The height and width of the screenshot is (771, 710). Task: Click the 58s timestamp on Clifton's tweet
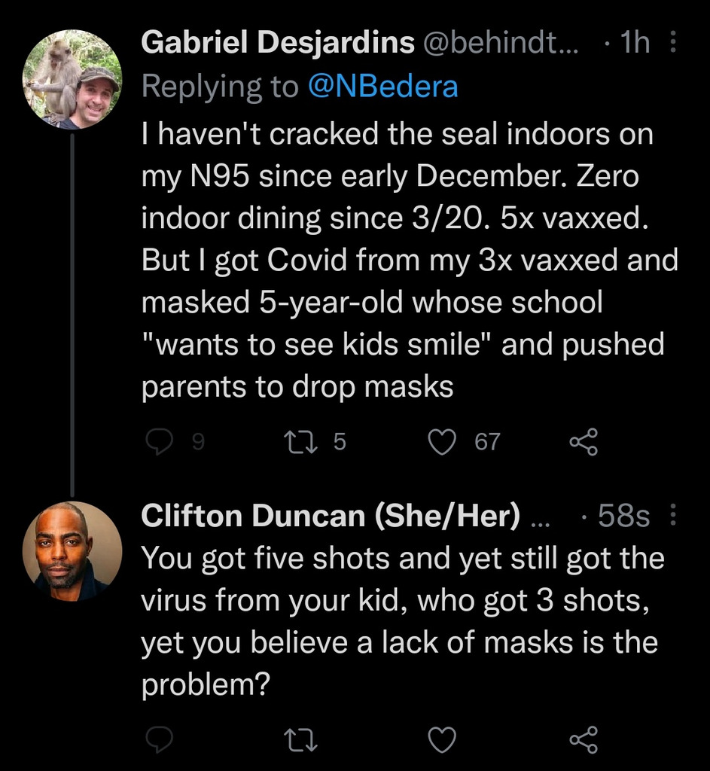[x=621, y=516]
